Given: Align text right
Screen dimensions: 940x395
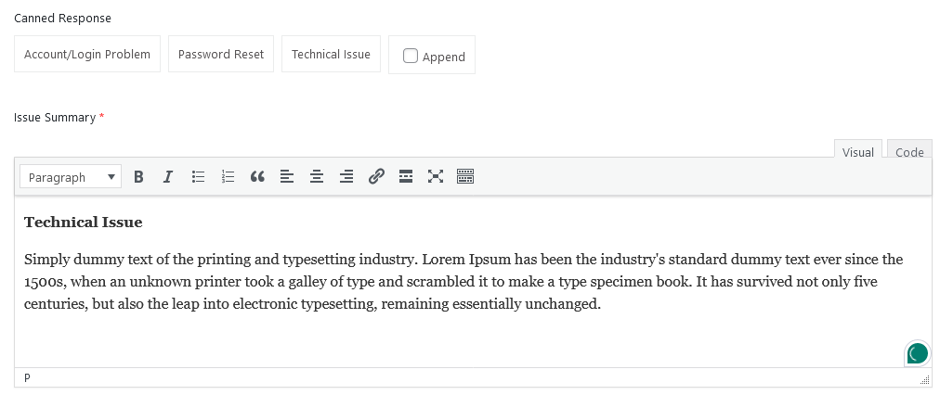Looking at the screenshot, I should point(346,177).
